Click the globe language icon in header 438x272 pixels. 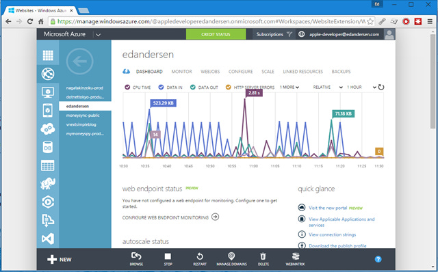tap(301, 34)
